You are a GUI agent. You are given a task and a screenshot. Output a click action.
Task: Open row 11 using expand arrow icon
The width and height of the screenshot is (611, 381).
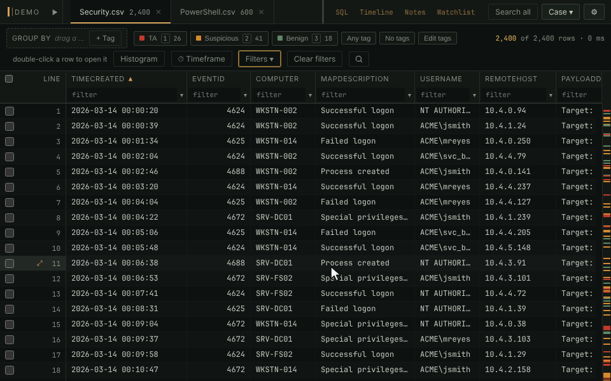coord(39,263)
